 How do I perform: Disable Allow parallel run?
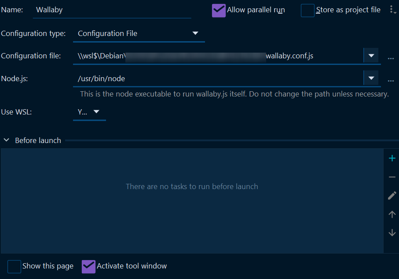click(218, 9)
